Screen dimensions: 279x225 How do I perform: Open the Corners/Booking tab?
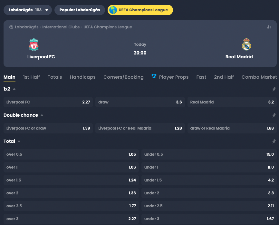click(123, 77)
